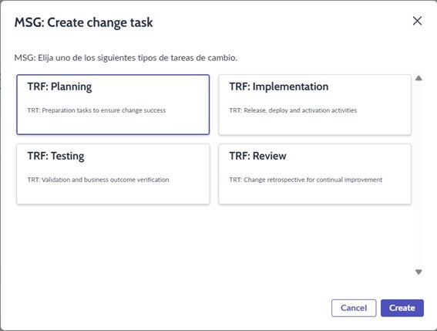
Task: Click the 'TRF: Review' heading text
Action: pos(257,156)
